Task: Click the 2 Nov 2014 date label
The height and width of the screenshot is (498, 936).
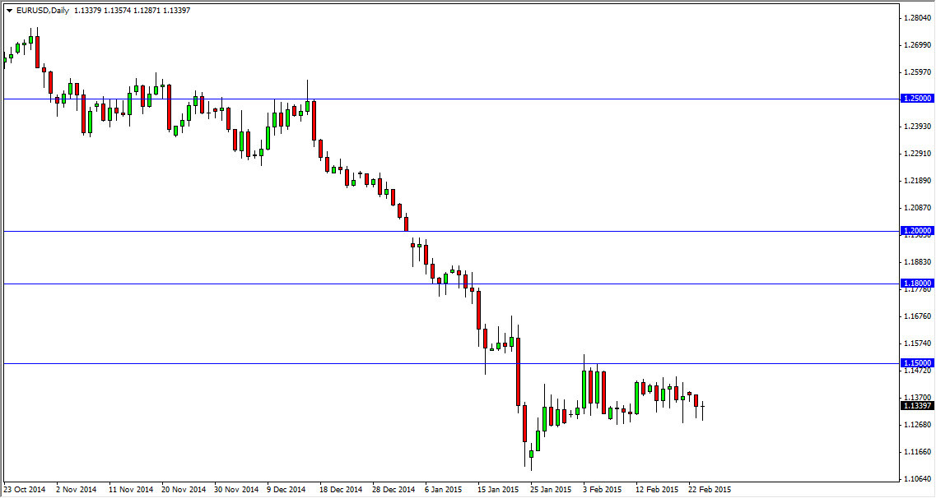Action: [76, 490]
